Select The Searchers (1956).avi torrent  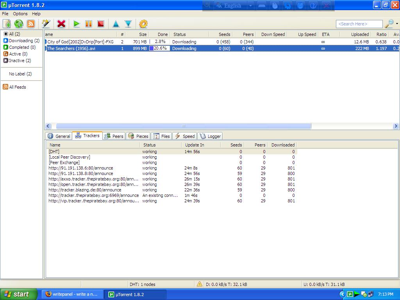click(x=222, y=48)
